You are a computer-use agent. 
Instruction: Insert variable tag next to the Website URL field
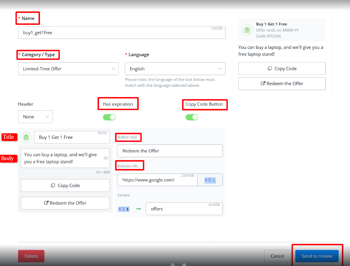point(210,180)
